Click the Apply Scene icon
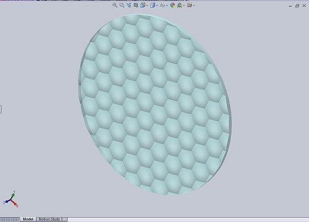Viewport: 309px width, 222px height. pos(180,5)
